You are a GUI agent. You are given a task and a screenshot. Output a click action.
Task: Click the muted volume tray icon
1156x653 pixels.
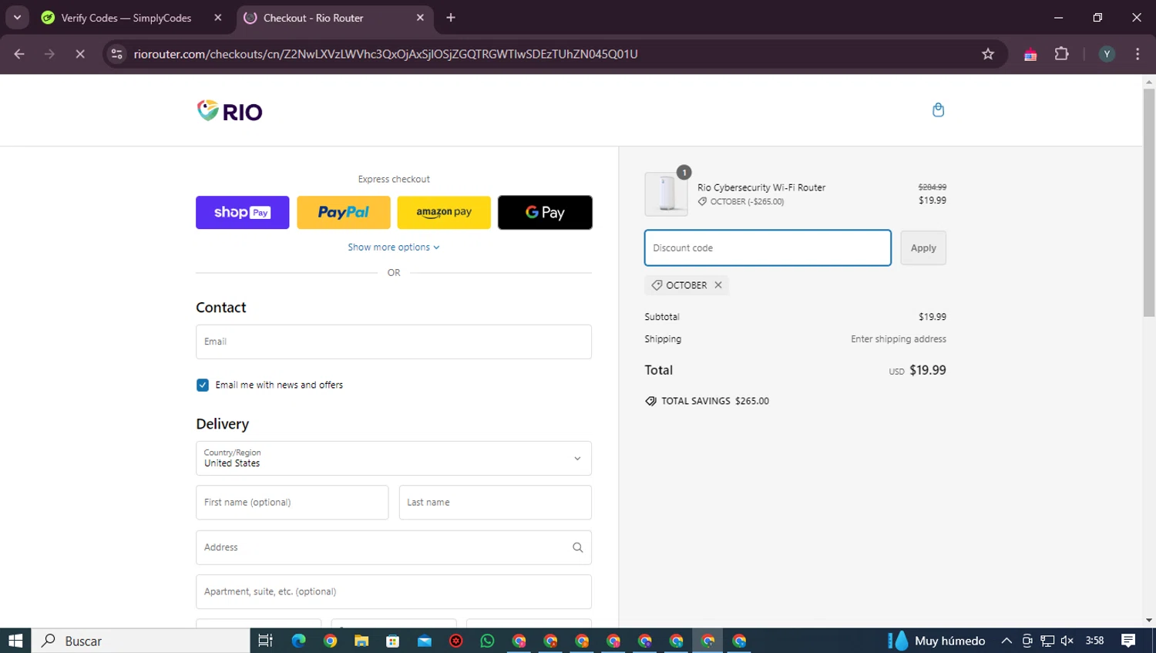(1067, 641)
